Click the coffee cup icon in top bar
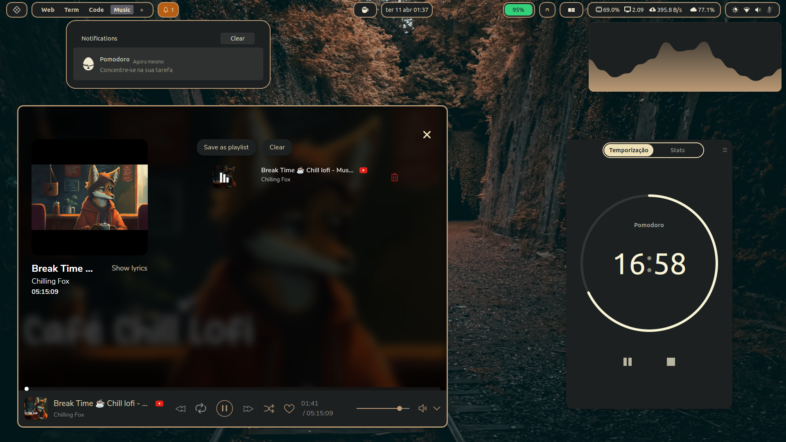The width and height of the screenshot is (786, 442). (x=365, y=10)
